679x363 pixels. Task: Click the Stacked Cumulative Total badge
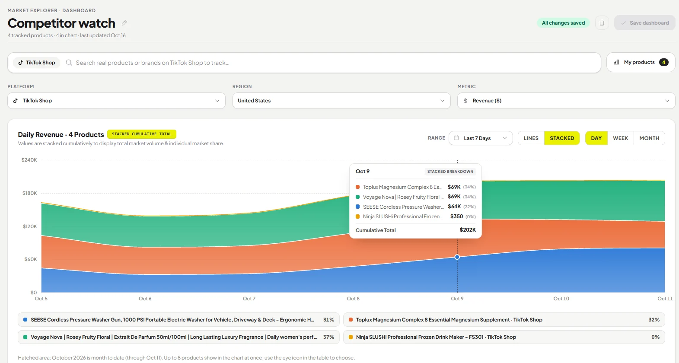pos(142,134)
